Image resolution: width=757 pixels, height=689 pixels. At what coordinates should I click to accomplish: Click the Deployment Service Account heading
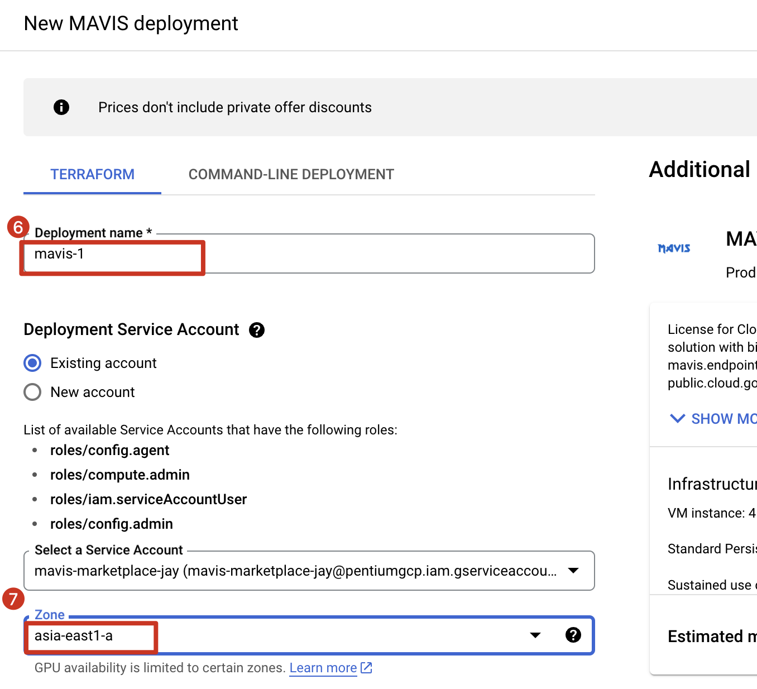tap(131, 329)
